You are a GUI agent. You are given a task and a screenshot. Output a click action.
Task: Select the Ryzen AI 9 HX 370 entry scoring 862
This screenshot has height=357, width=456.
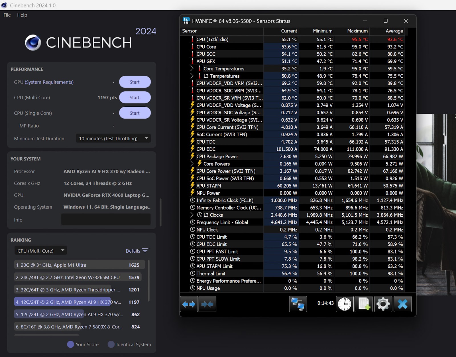click(x=78, y=314)
